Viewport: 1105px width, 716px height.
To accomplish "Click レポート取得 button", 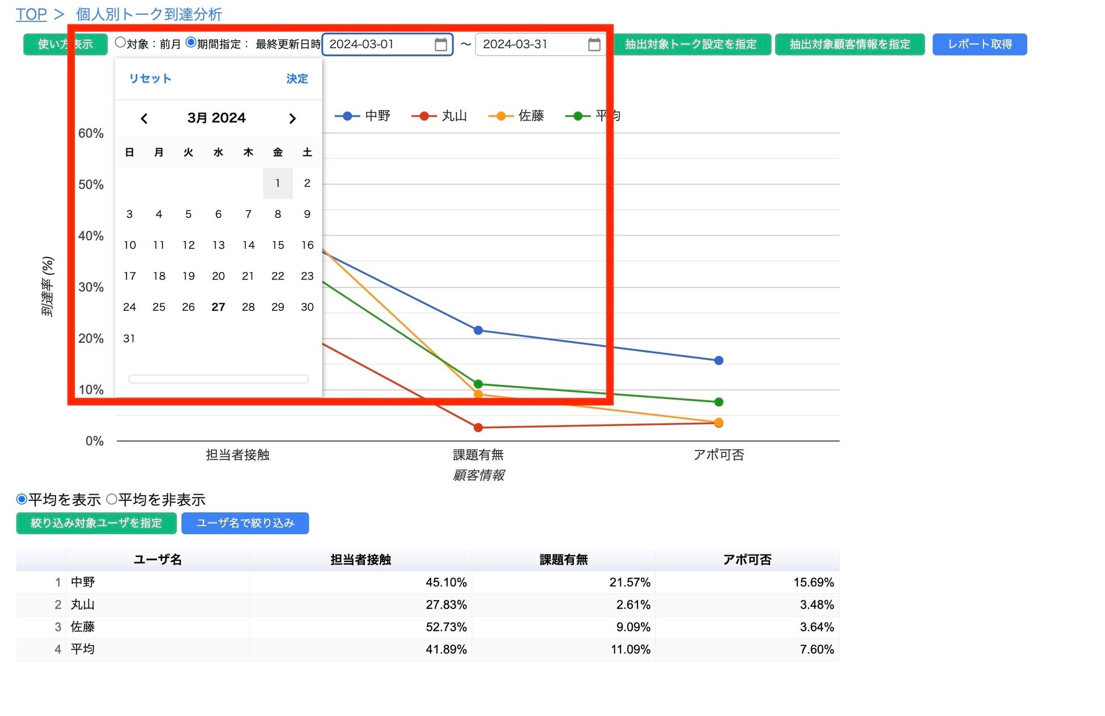I will tap(979, 45).
